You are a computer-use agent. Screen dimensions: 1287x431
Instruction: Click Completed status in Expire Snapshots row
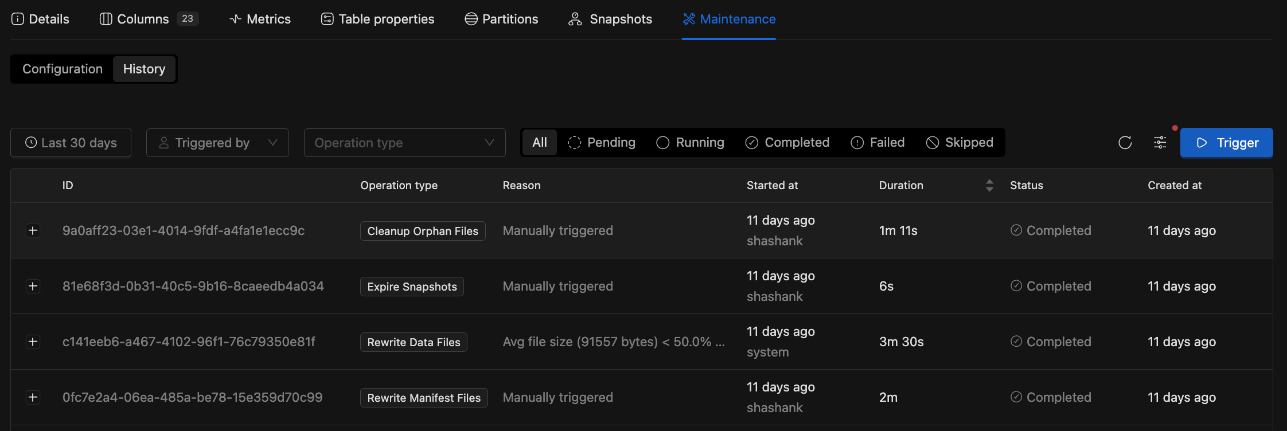1051,286
